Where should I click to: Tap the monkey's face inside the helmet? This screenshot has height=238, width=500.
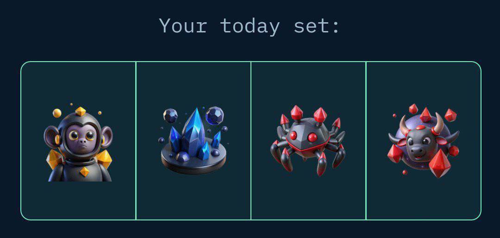click(x=81, y=138)
